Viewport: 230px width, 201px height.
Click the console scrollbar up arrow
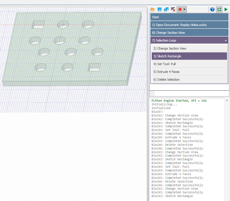click(227, 100)
